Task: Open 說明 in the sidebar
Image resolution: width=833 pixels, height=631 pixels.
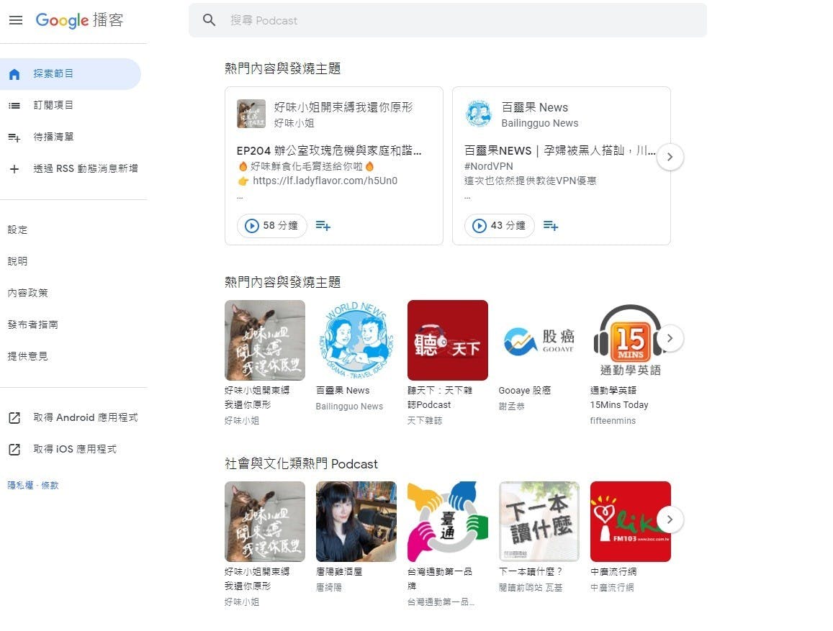Action: pyautogui.click(x=17, y=261)
